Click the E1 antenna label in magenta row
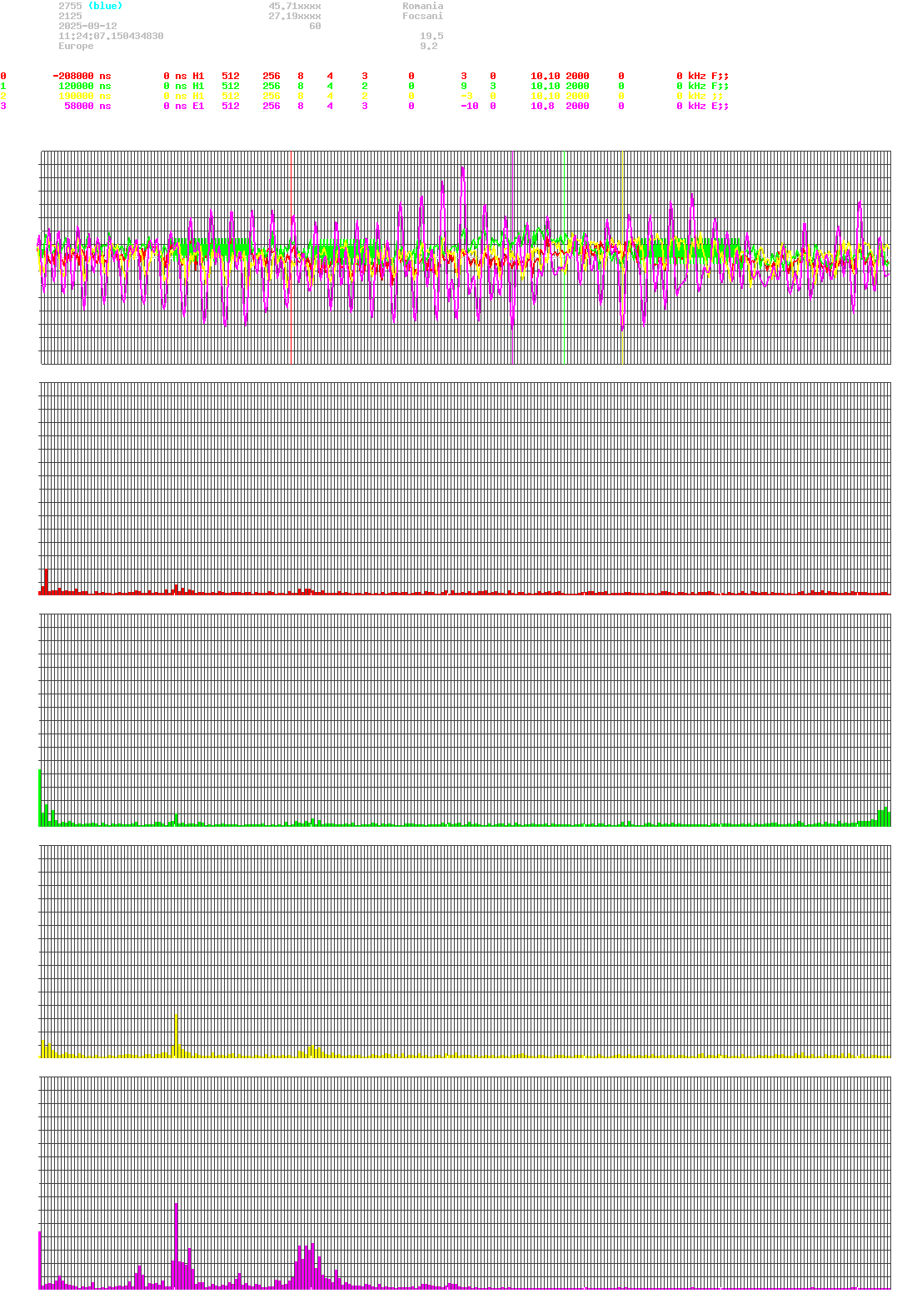The width and height of the screenshot is (912, 1308). [x=198, y=106]
